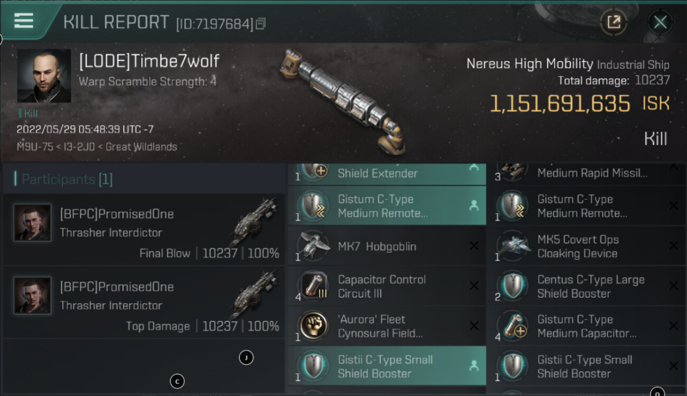
Task: Open PromisedOne's Final Blow portrait
Action: 33,222
